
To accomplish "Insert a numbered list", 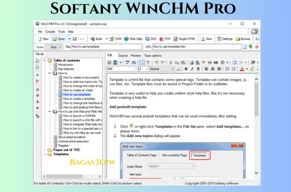I will 227,69.
